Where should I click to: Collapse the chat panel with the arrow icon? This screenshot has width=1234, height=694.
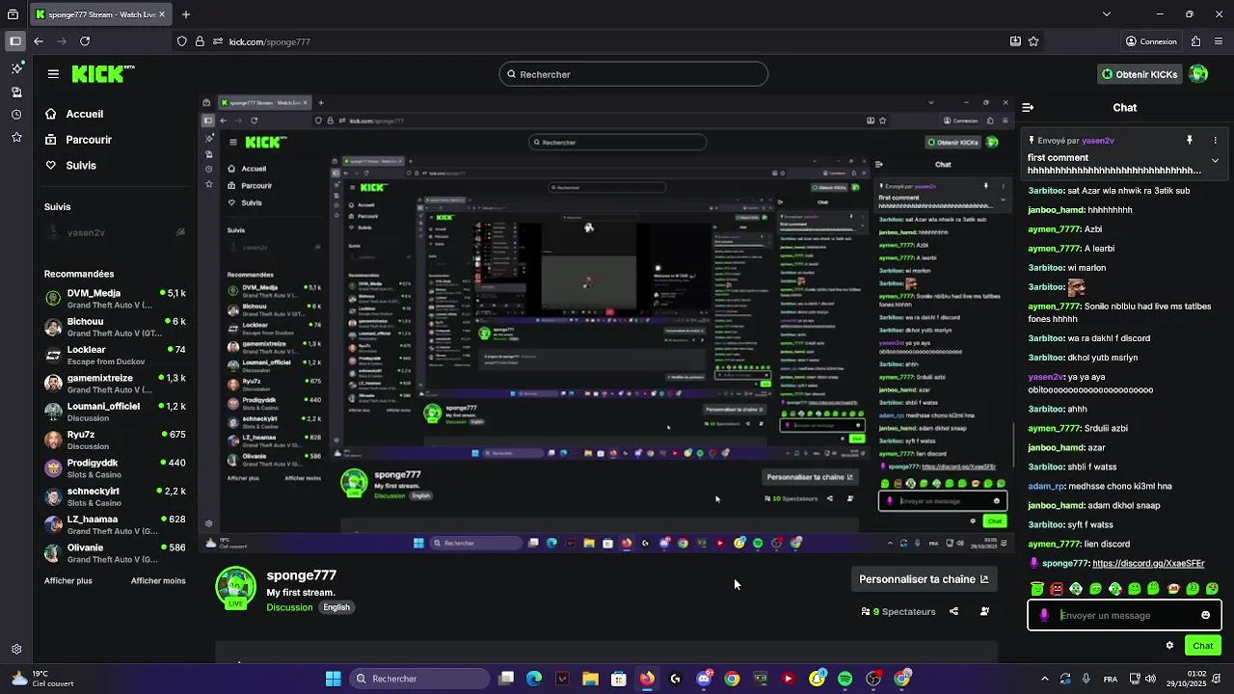1028,108
